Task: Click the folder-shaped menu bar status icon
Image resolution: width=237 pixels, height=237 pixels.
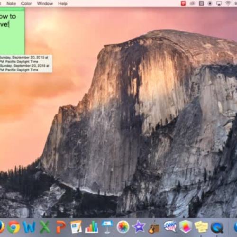Action: click(x=192, y=3)
